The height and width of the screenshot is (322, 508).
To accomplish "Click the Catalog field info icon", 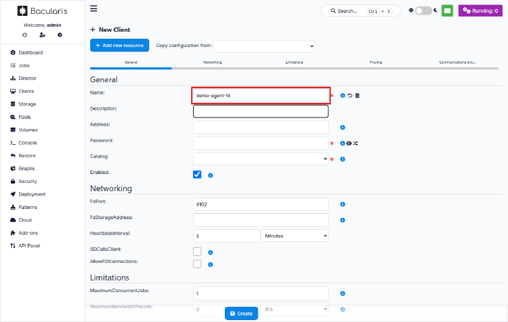I will (x=342, y=159).
